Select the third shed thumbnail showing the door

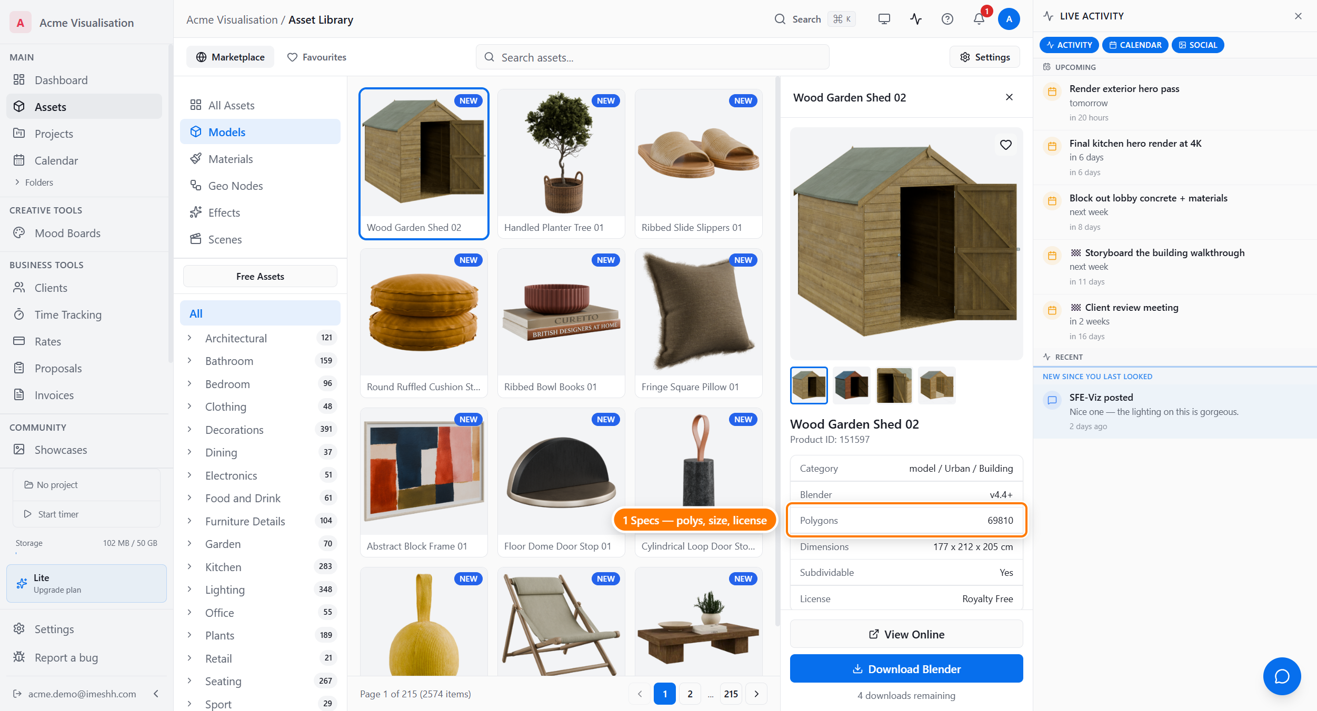[x=894, y=385]
